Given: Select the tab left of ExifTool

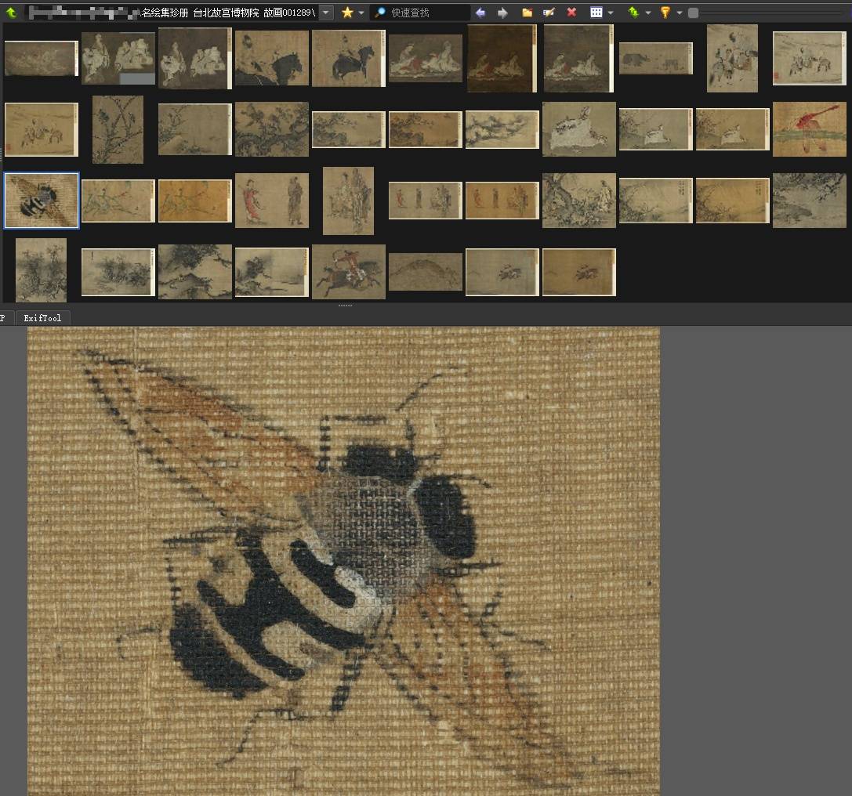Looking at the screenshot, I should pyautogui.click(x=4, y=318).
